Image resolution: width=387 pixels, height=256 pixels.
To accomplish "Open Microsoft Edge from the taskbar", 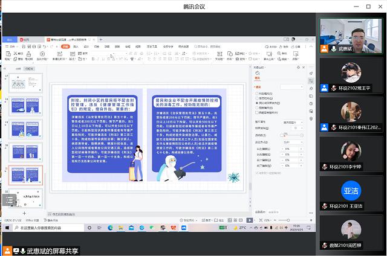I will pyautogui.click(x=110, y=228).
